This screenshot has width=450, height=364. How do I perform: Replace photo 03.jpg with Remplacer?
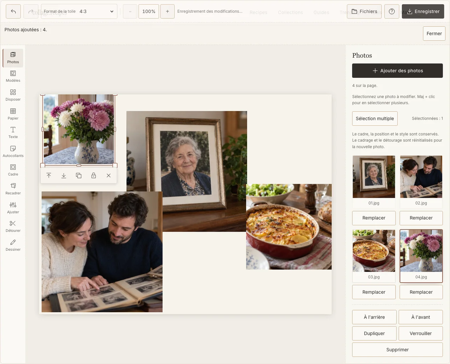tap(374, 292)
